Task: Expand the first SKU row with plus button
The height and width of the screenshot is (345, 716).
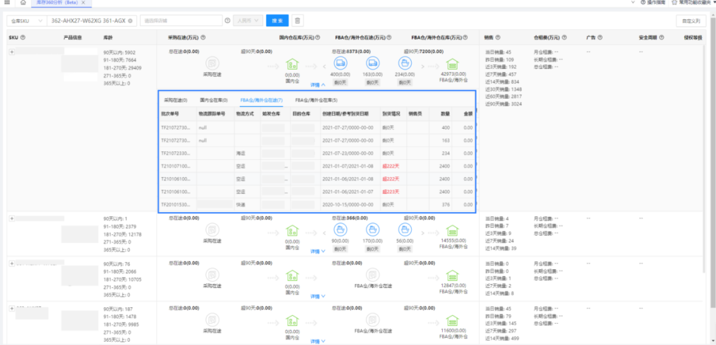Action: click(12, 52)
